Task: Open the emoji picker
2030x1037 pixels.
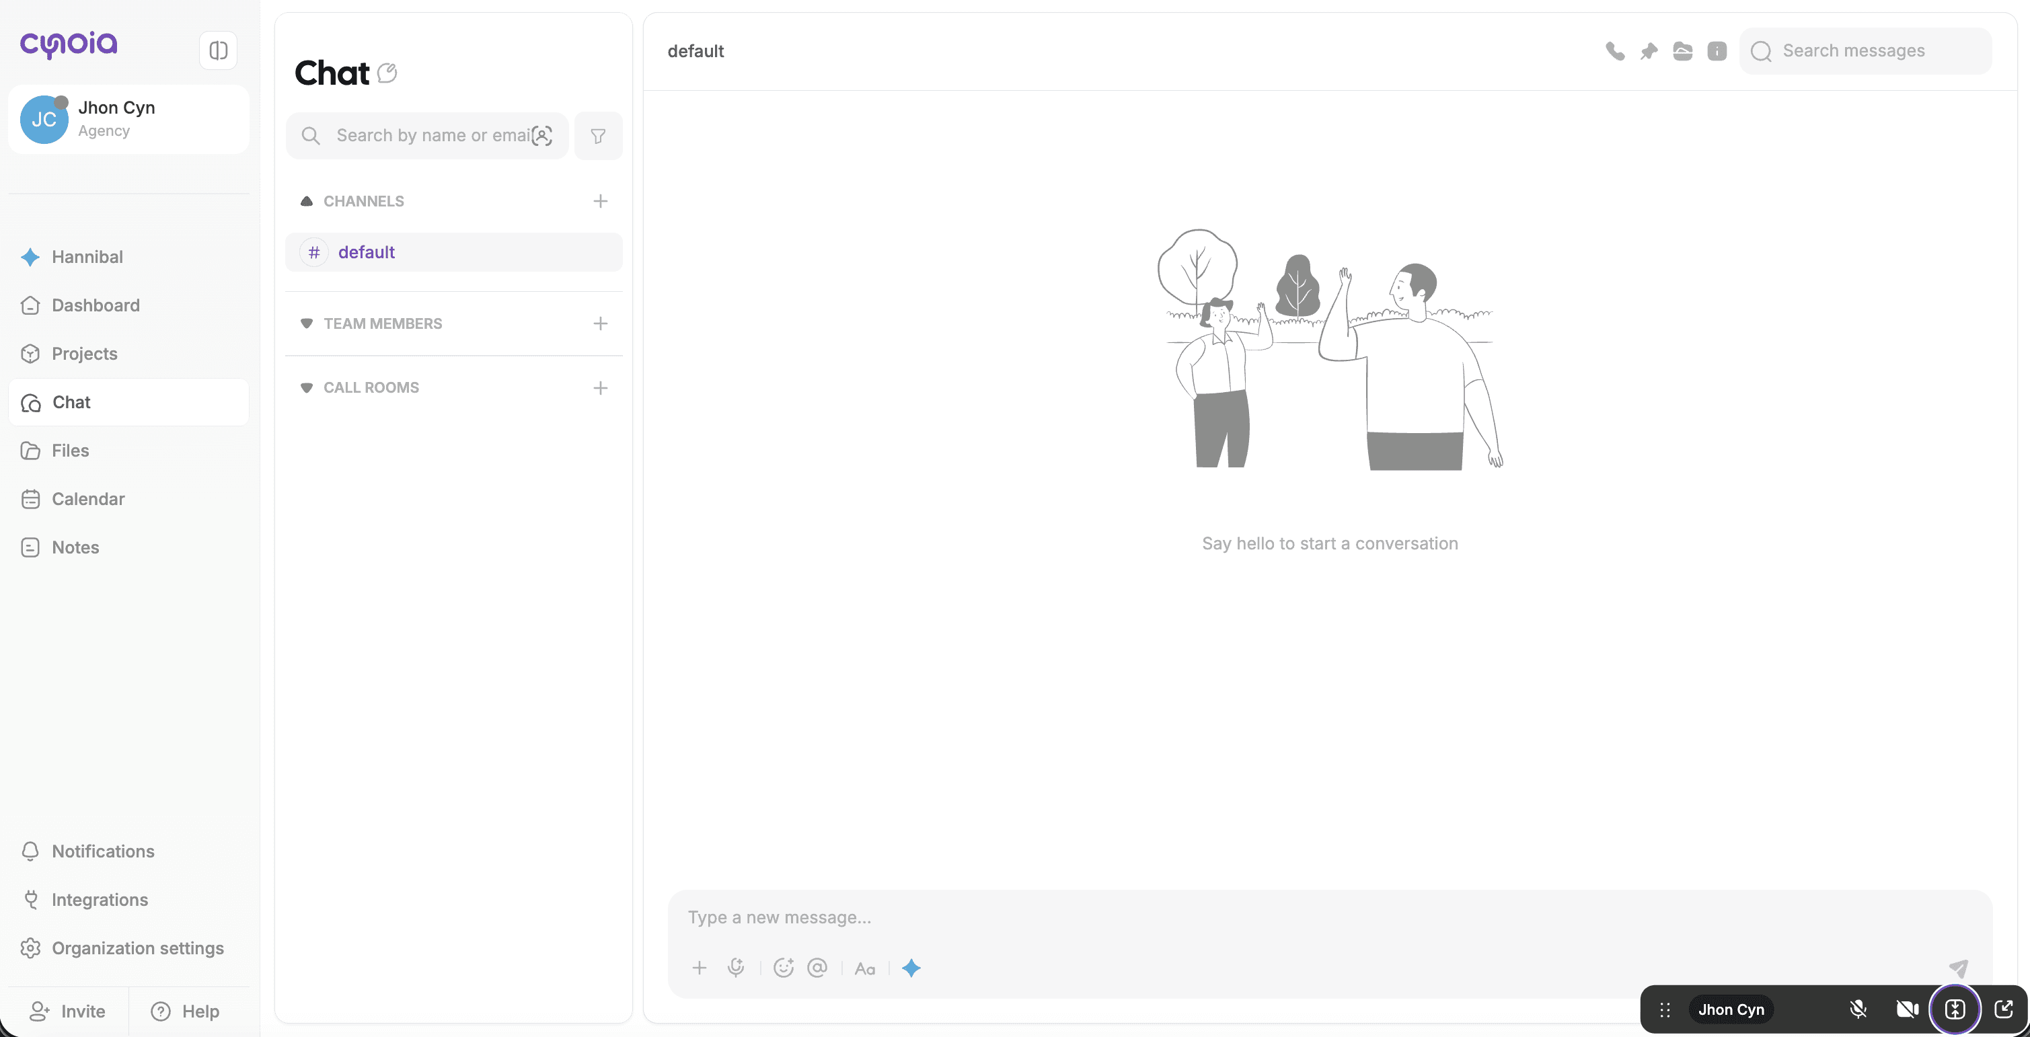Action: click(784, 968)
